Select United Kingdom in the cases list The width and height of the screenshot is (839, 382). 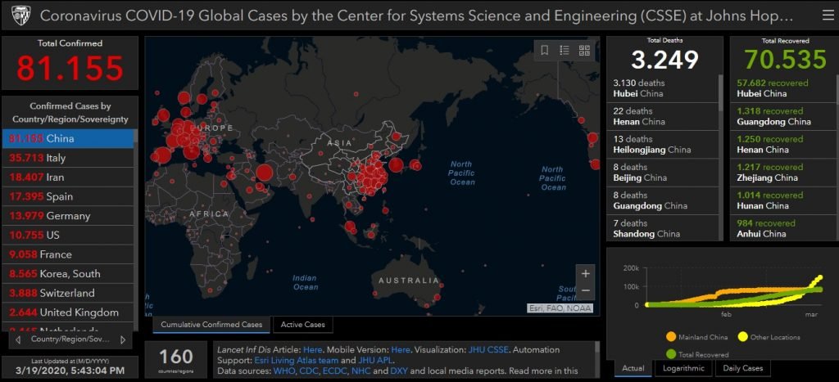[x=68, y=312]
